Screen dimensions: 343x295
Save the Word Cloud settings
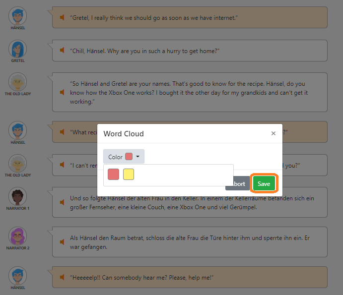(264, 183)
